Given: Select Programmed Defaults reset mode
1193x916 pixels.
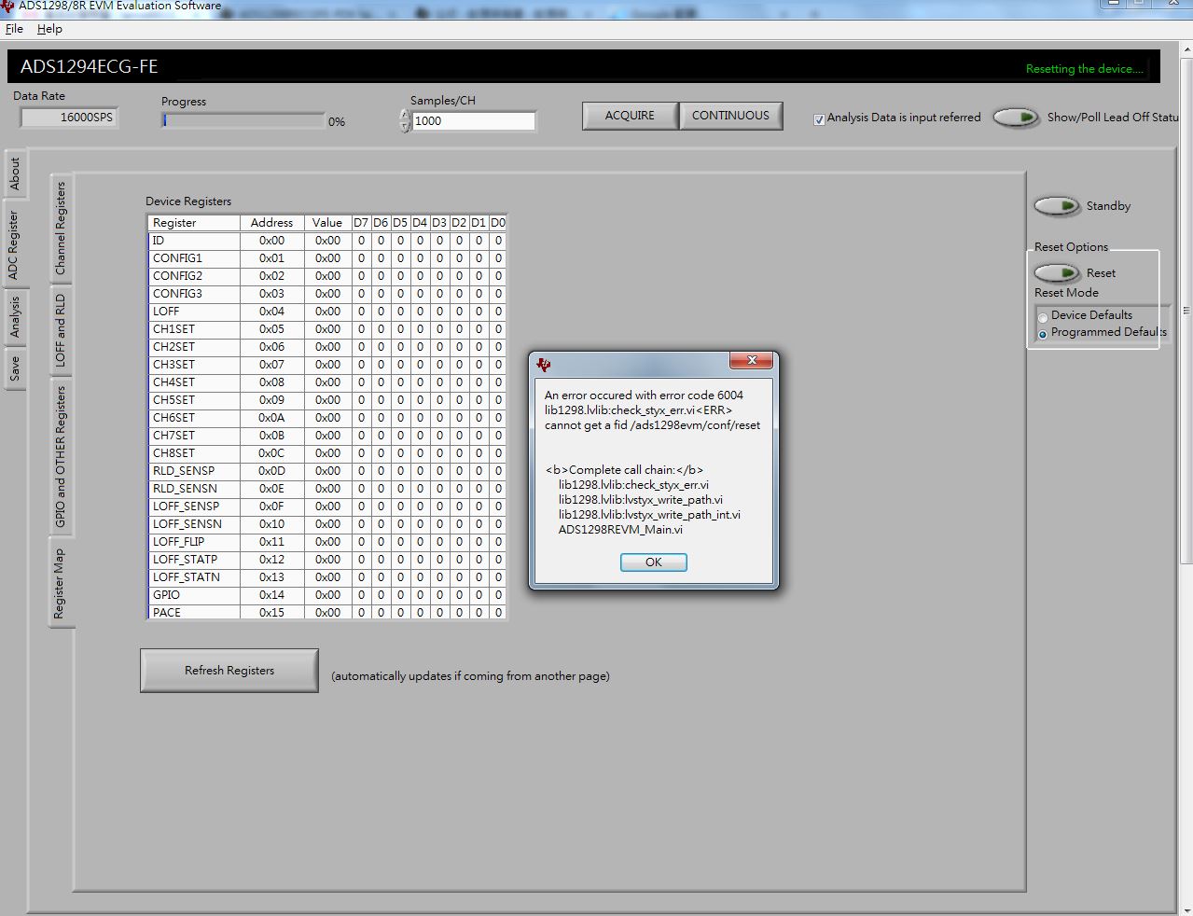Looking at the screenshot, I should (x=1043, y=334).
